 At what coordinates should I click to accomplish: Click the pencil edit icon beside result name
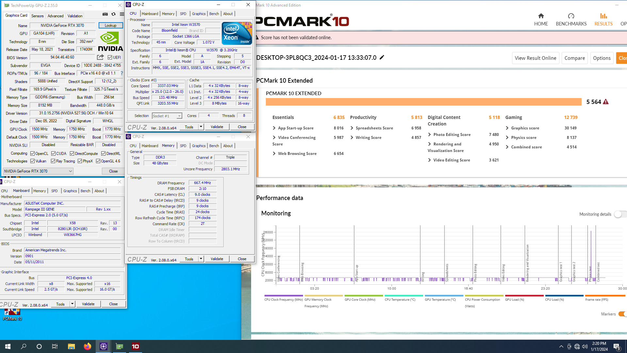(382, 57)
